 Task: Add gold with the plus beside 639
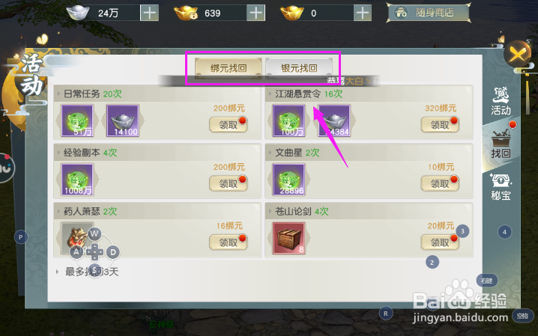(256, 13)
